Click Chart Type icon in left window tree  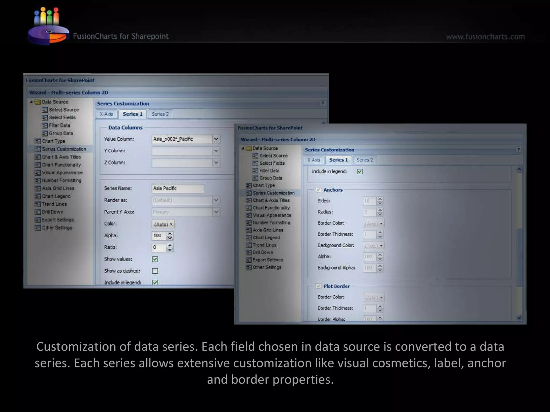click(38, 141)
